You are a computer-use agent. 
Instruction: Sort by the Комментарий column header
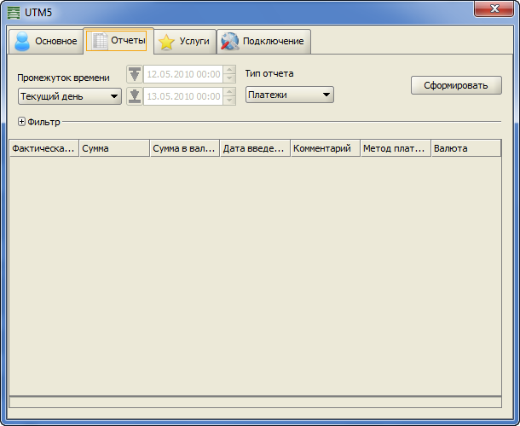tap(325, 148)
